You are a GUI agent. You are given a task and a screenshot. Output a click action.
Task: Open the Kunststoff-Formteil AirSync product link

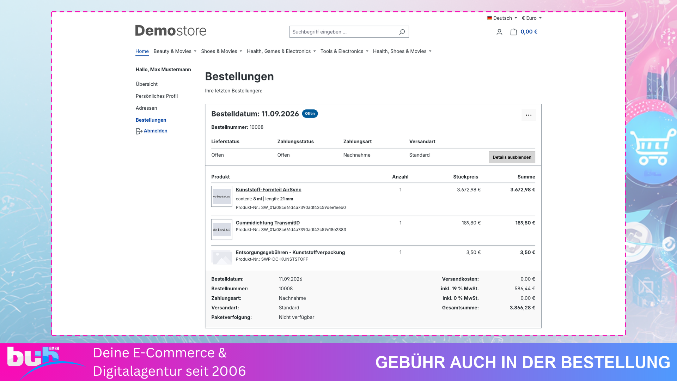coord(268,190)
